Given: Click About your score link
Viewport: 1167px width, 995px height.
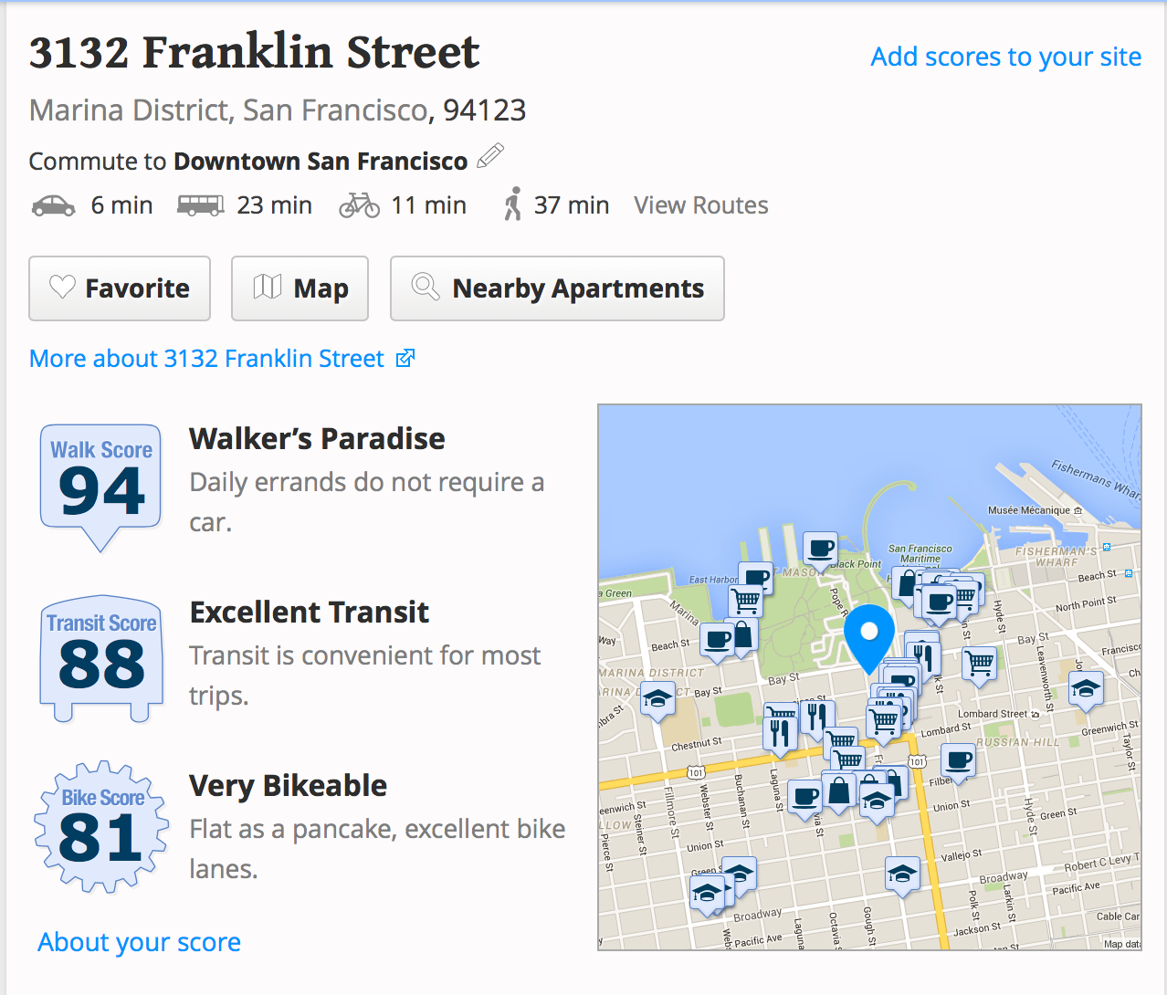Looking at the screenshot, I should click(140, 942).
